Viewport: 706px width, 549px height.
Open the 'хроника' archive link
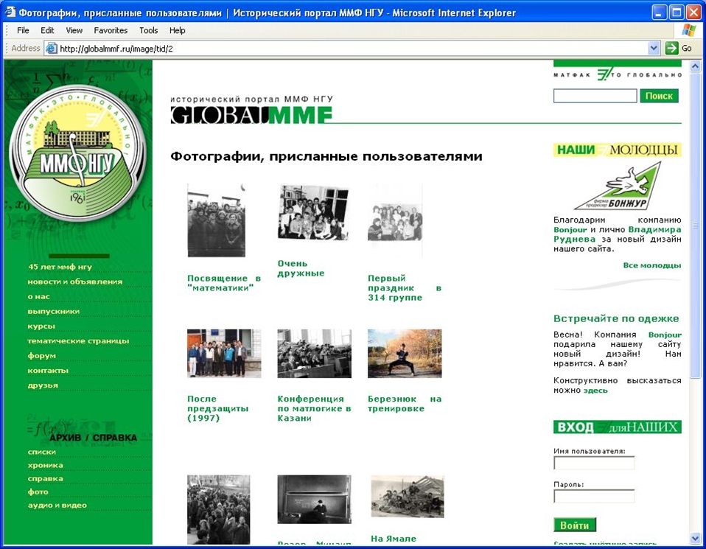[x=46, y=465]
